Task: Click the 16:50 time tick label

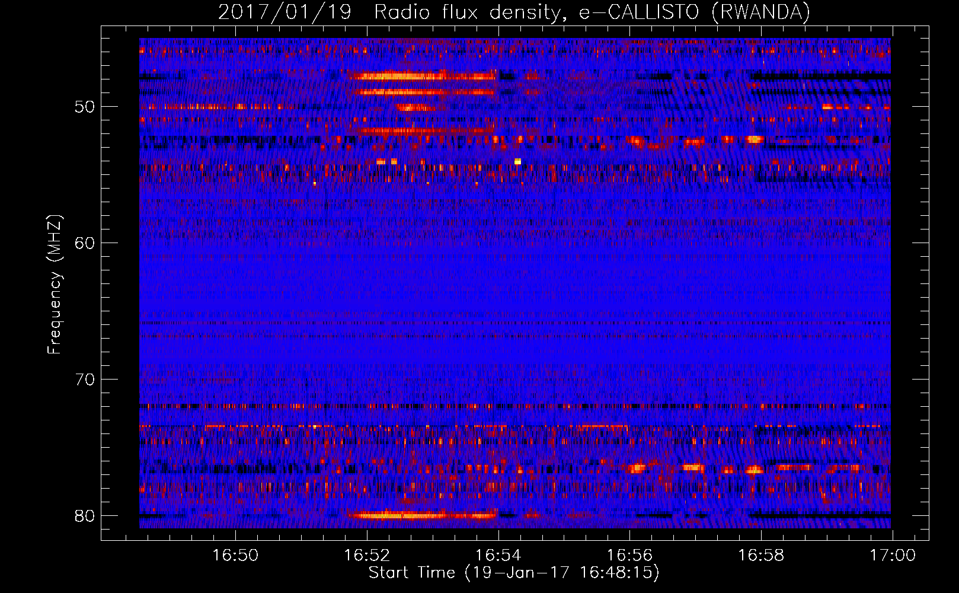Action: tap(235, 556)
